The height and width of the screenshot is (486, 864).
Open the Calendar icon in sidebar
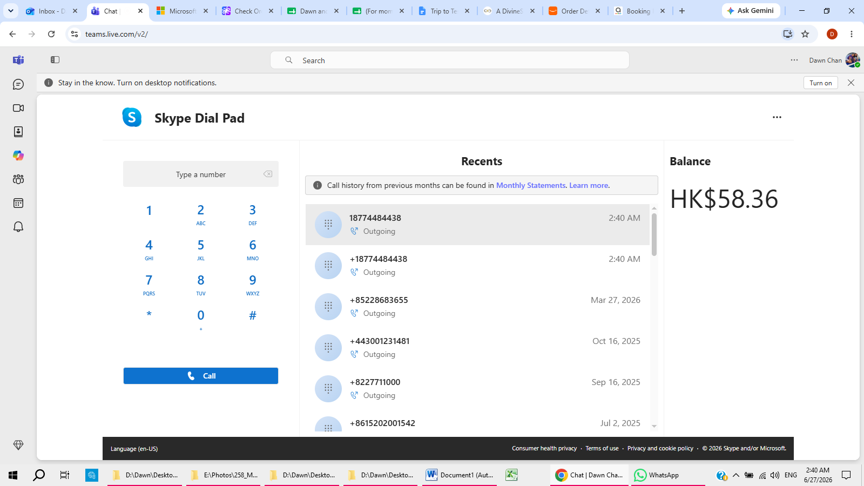[x=18, y=203]
